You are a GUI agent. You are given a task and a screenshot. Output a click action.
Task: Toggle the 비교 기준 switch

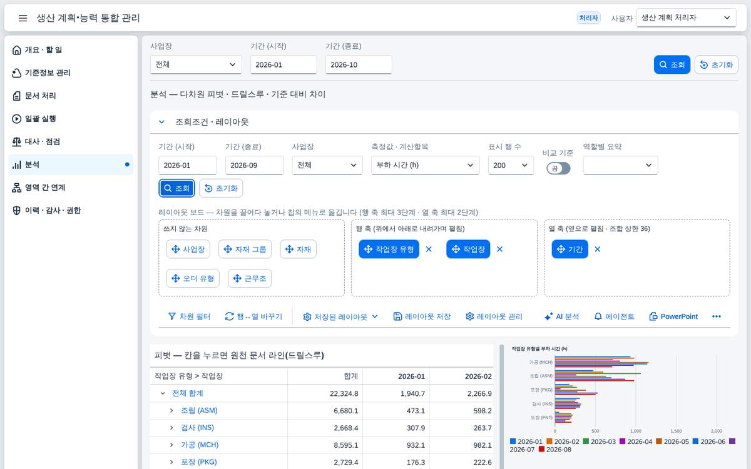click(558, 168)
